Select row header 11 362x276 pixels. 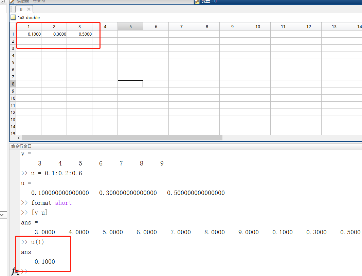click(13, 105)
